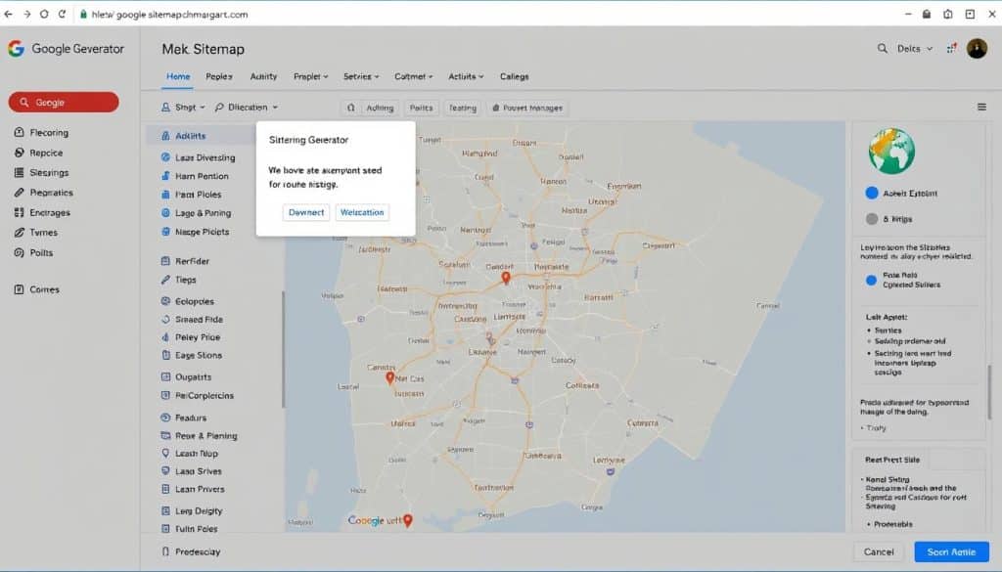The width and height of the screenshot is (1002, 572).
Task: Switch to the Peples tab
Action: 219,76
